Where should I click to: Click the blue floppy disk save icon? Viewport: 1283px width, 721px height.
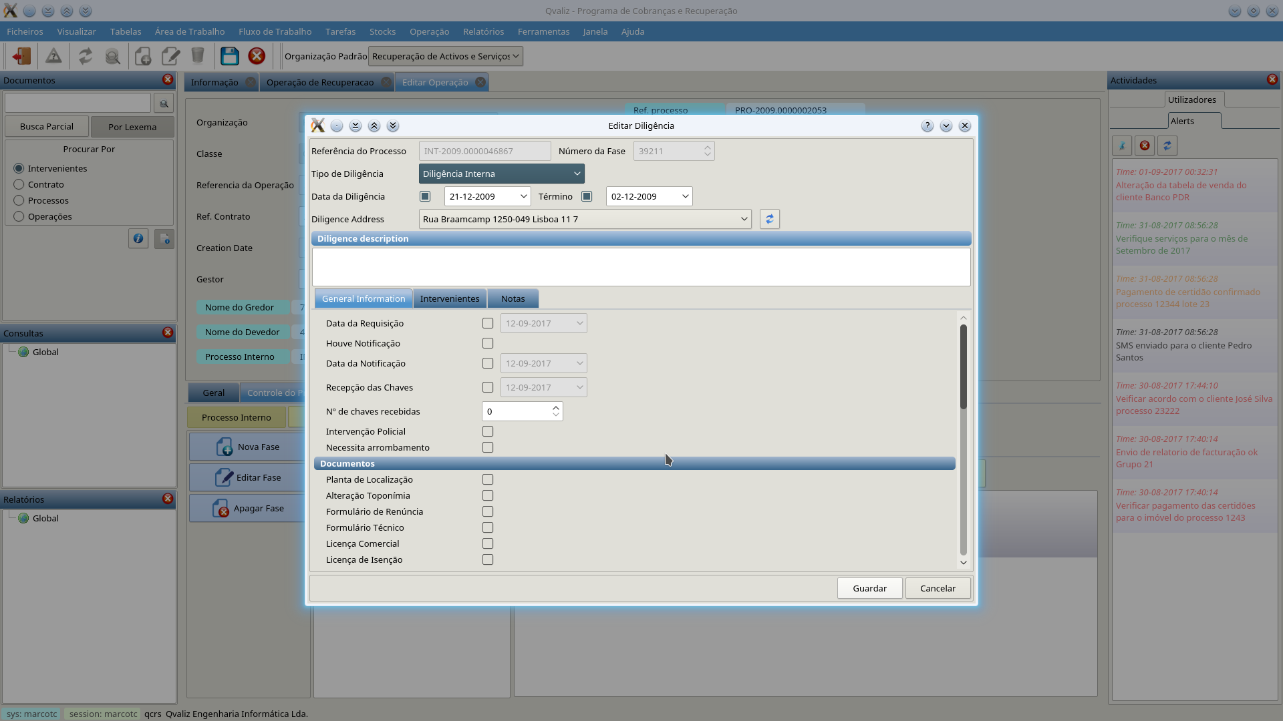[229, 56]
